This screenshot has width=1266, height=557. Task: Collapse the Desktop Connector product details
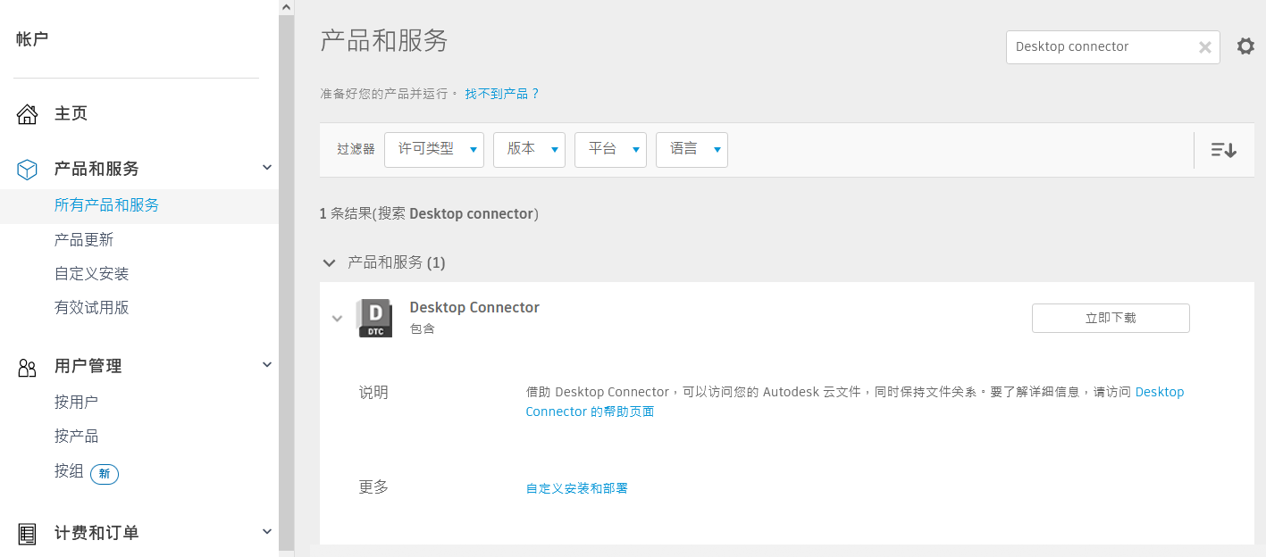(337, 319)
